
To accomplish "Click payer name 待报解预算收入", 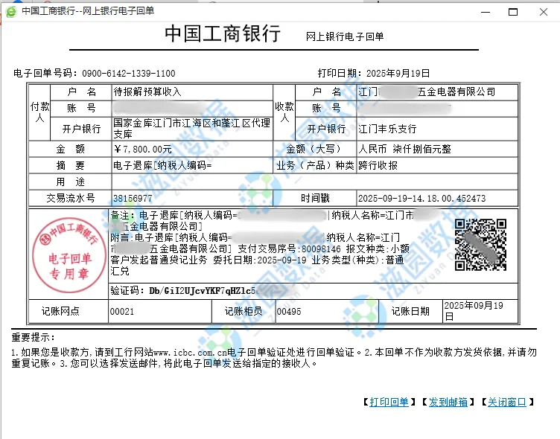I will (147, 92).
